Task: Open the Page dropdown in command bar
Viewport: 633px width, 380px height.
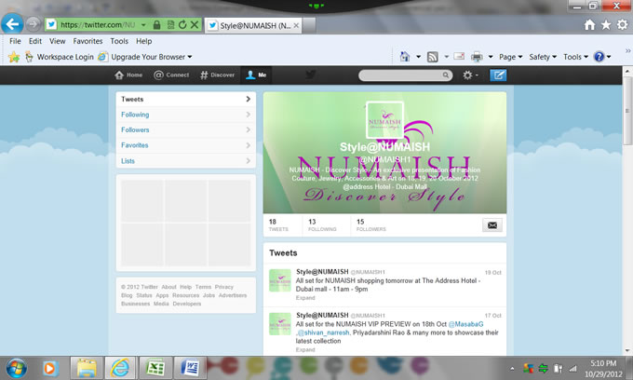Action: pyautogui.click(x=511, y=57)
